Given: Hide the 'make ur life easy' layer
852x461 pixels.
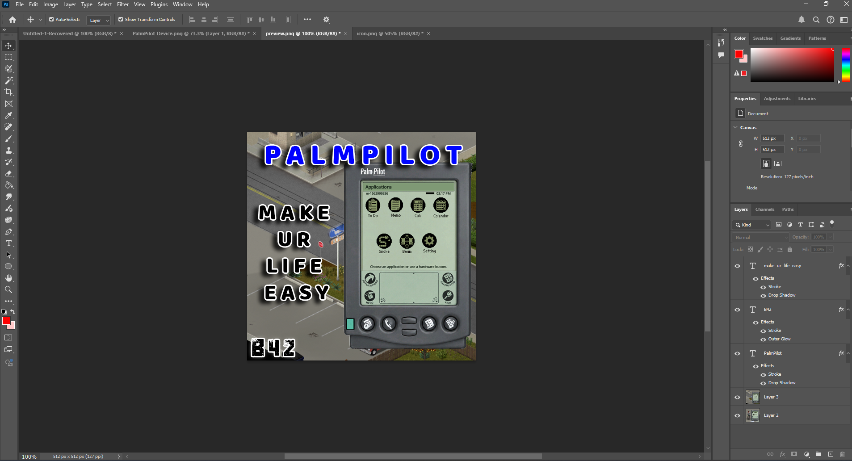Looking at the screenshot, I should pos(737,266).
